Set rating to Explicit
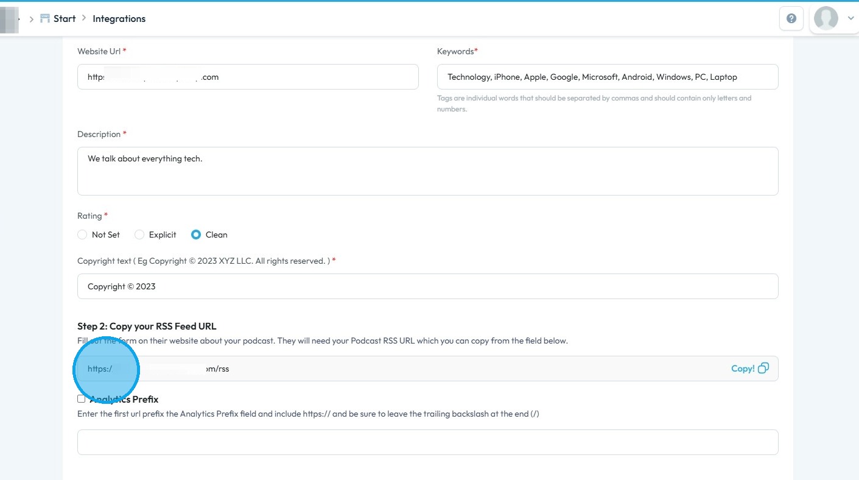 [x=139, y=235]
